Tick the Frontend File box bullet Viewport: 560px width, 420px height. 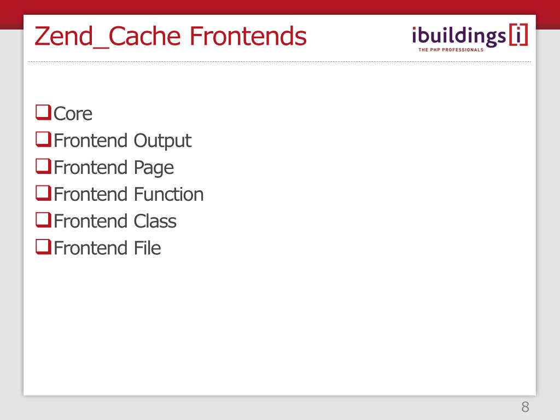(x=43, y=247)
